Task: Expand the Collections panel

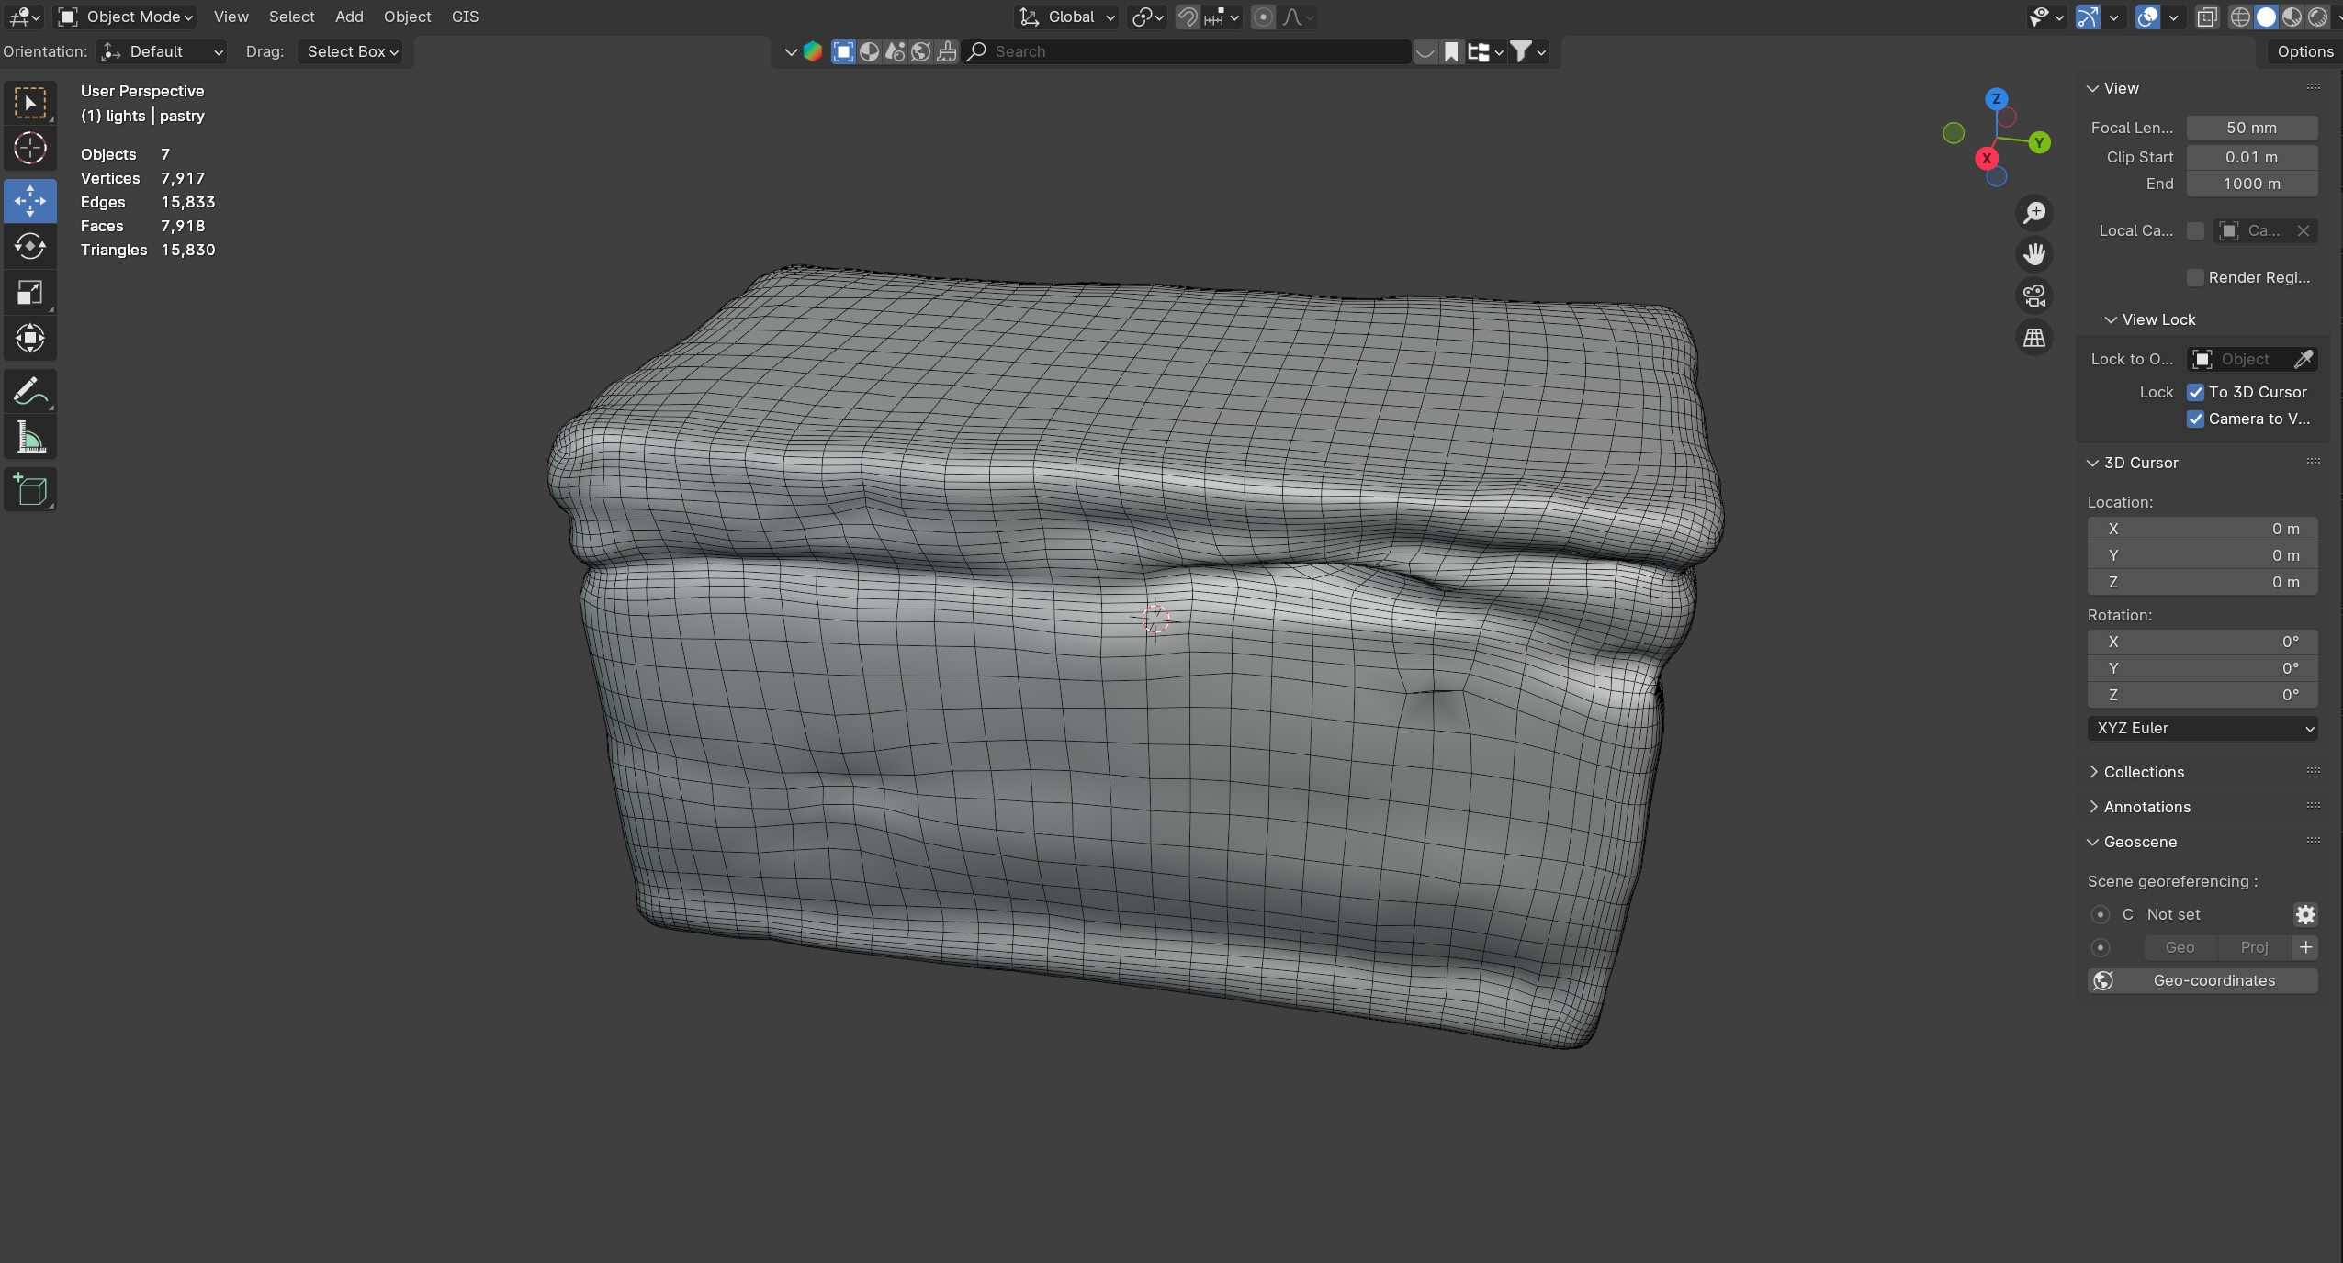Action: pos(2143,772)
